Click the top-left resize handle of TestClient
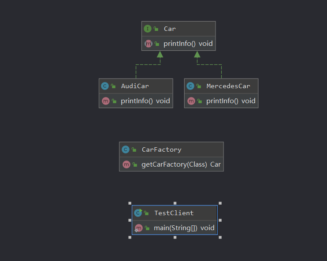The height and width of the screenshot is (261, 327). [x=130, y=203]
